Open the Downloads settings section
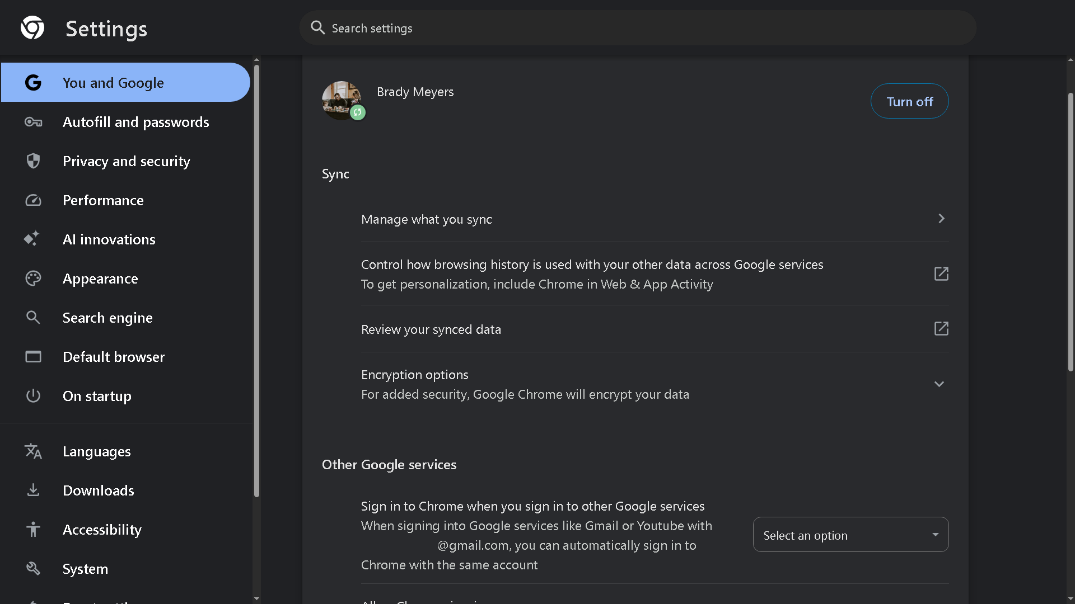 [x=99, y=490]
